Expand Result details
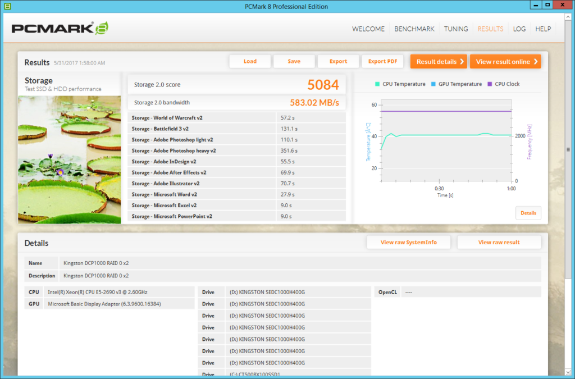Screen dimensions: 575x379 [x=439, y=62]
